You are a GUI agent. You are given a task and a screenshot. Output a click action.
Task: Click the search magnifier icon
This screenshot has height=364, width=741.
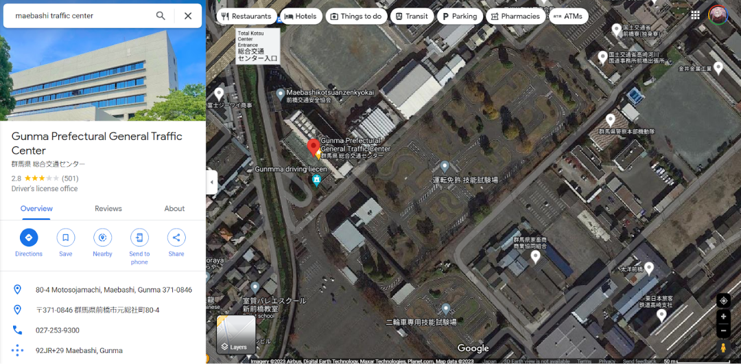click(x=161, y=16)
